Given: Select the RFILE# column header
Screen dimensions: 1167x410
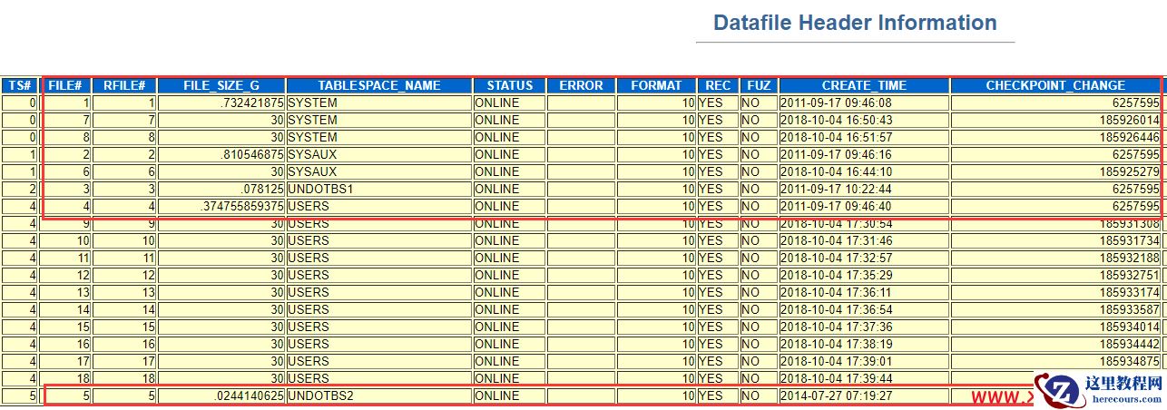Looking at the screenshot, I should pyautogui.click(x=124, y=85).
